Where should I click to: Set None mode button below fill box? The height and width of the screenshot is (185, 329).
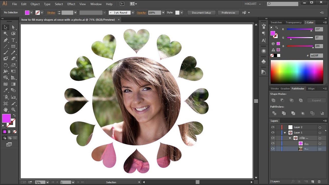[x=15, y=132]
